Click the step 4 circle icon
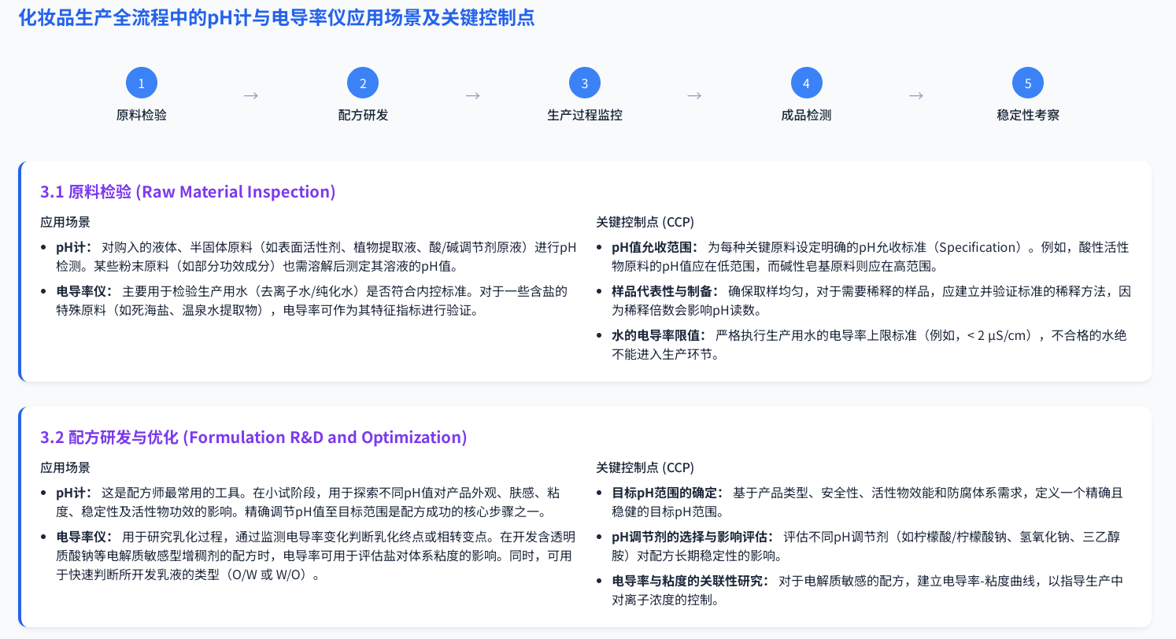This screenshot has height=639, width=1176. 807,83
